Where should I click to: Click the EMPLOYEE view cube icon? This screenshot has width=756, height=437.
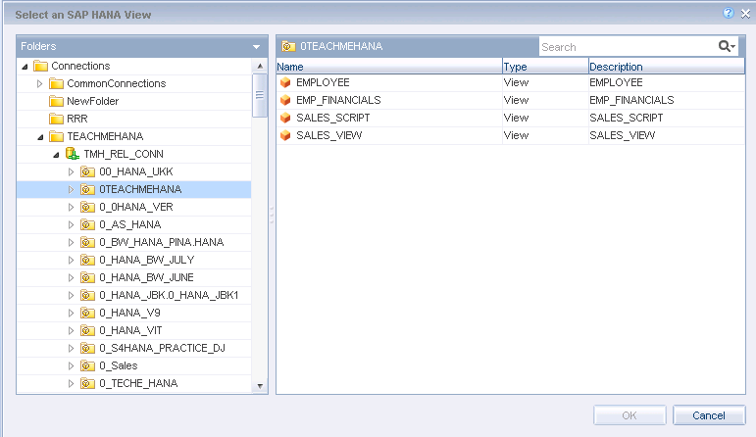285,82
